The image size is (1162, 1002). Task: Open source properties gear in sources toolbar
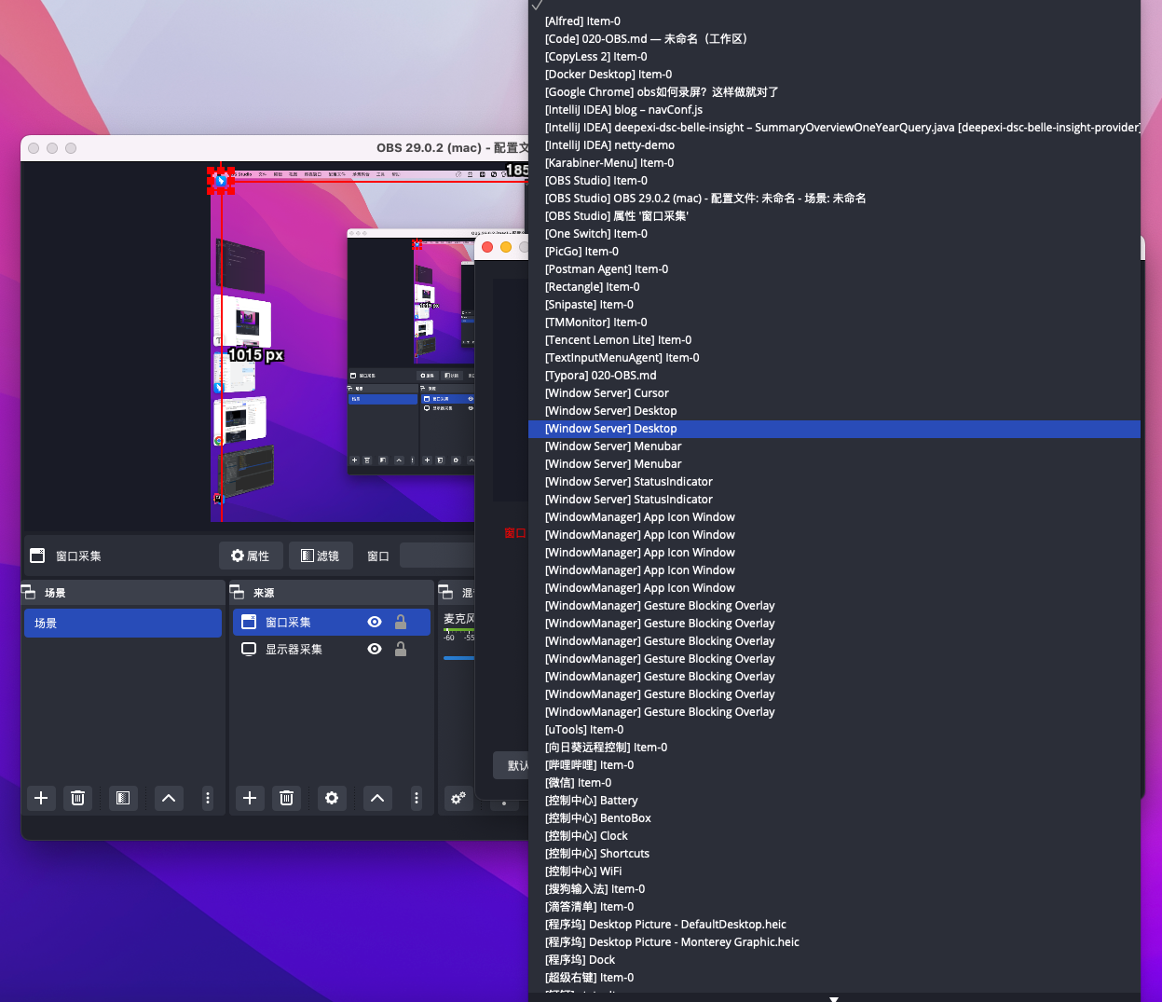pos(332,798)
